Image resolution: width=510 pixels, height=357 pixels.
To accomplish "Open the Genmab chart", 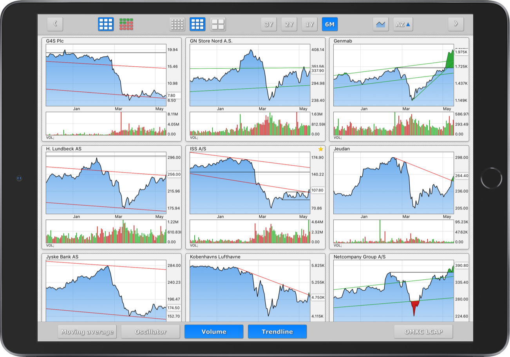I will tap(394, 75).
